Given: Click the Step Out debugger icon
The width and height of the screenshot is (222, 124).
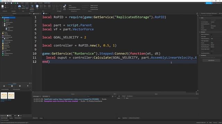Looking at the screenshot, I should coord(61,7).
